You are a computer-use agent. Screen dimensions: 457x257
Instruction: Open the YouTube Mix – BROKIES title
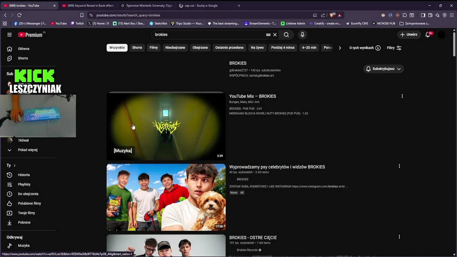coord(252,96)
